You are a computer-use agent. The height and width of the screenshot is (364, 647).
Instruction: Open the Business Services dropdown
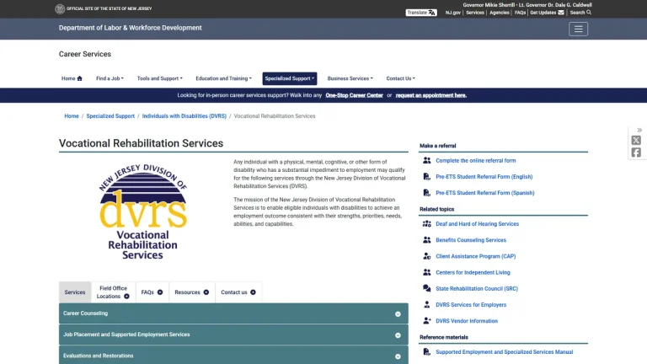pos(350,78)
